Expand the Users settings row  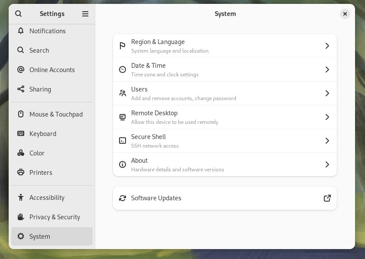click(225, 93)
